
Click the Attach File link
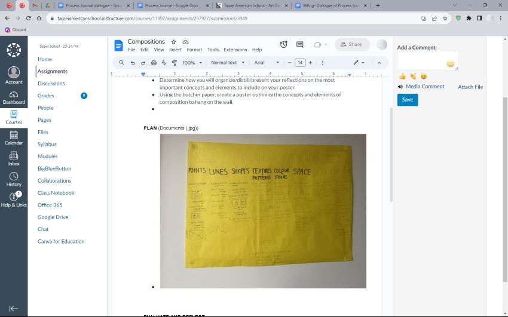pyautogui.click(x=470, y=87)
